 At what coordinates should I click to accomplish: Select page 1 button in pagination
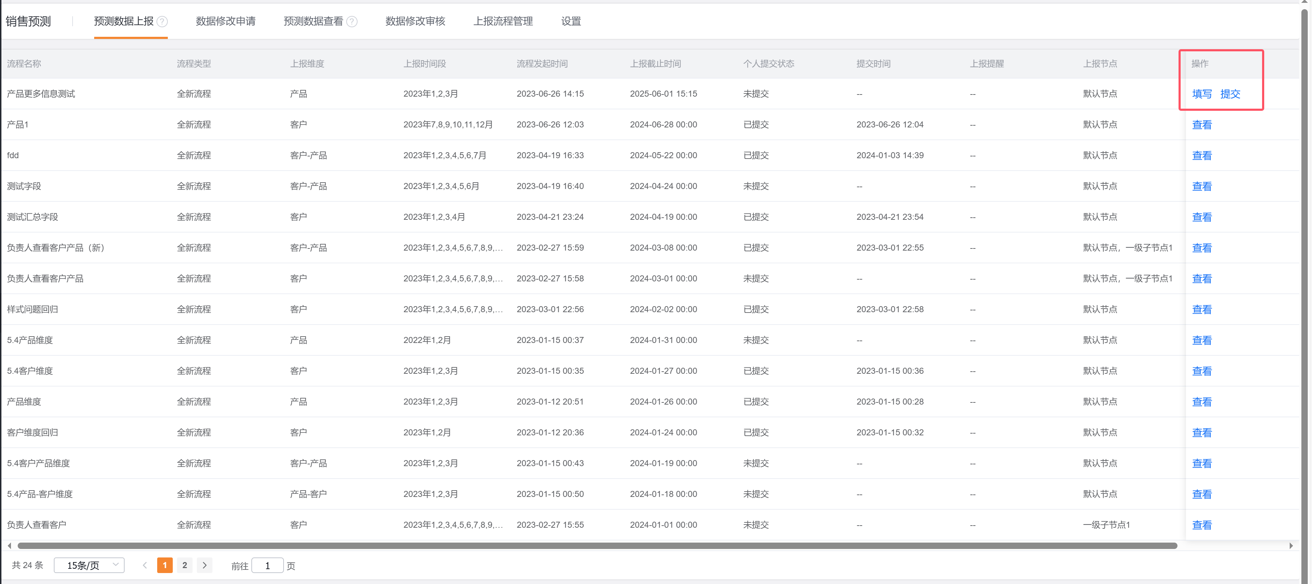point(165,565)
